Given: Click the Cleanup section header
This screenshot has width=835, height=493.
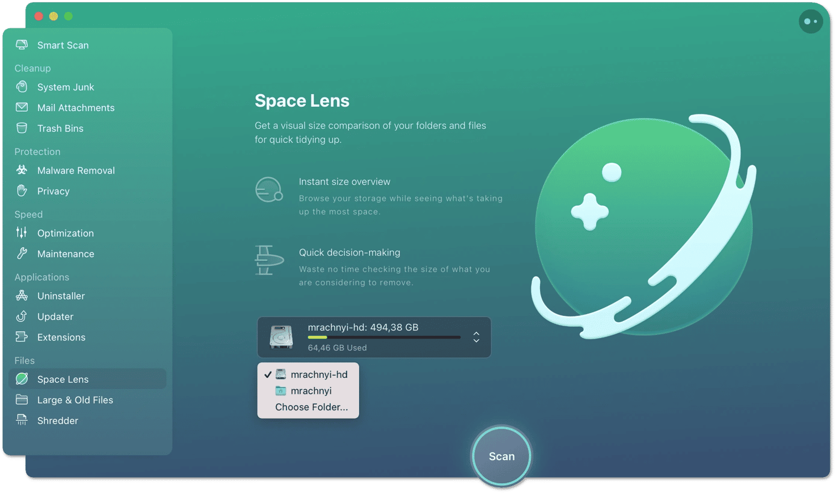Looking at the screenshot, I should [32, 68].
